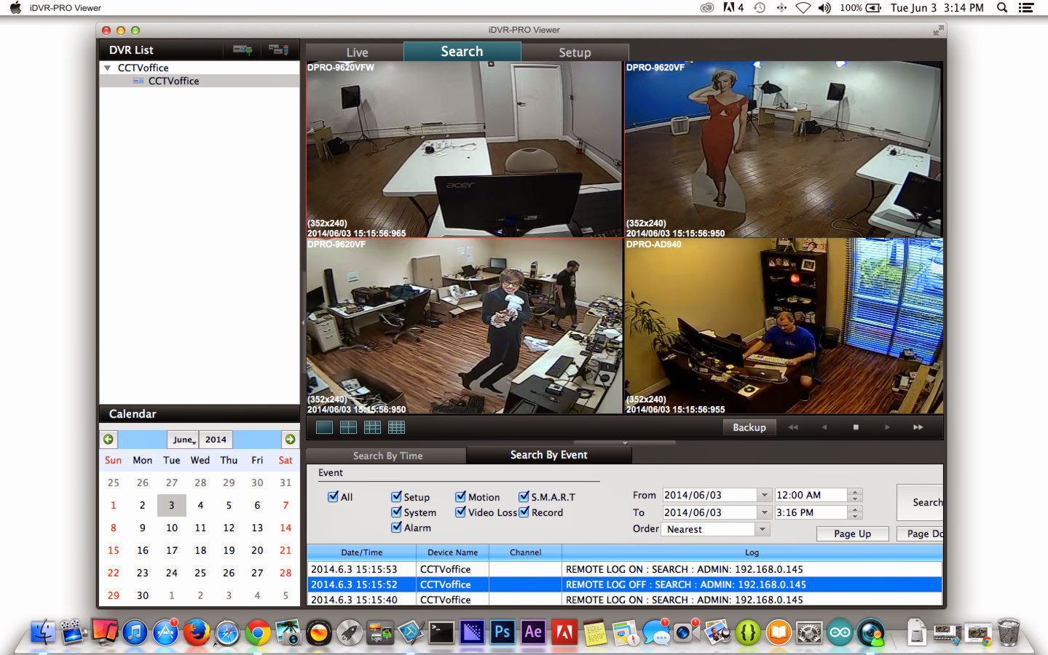
Task: Uncheck the Motion event checkbox
Action: coord(460,496)
